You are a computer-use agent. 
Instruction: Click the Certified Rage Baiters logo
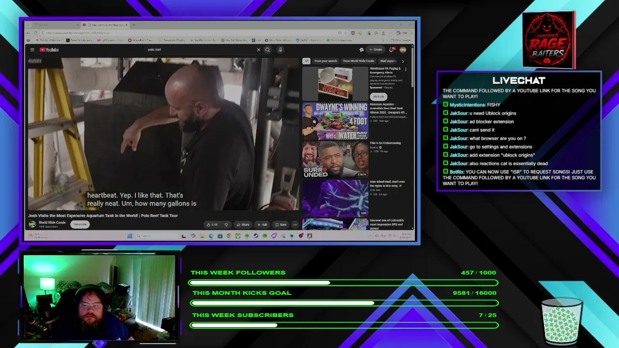click(x=548, y=40)
